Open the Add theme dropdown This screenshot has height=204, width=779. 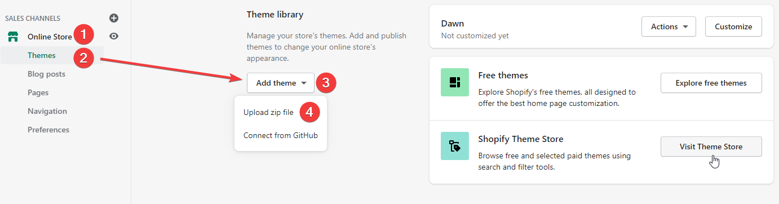coord(281,83)
